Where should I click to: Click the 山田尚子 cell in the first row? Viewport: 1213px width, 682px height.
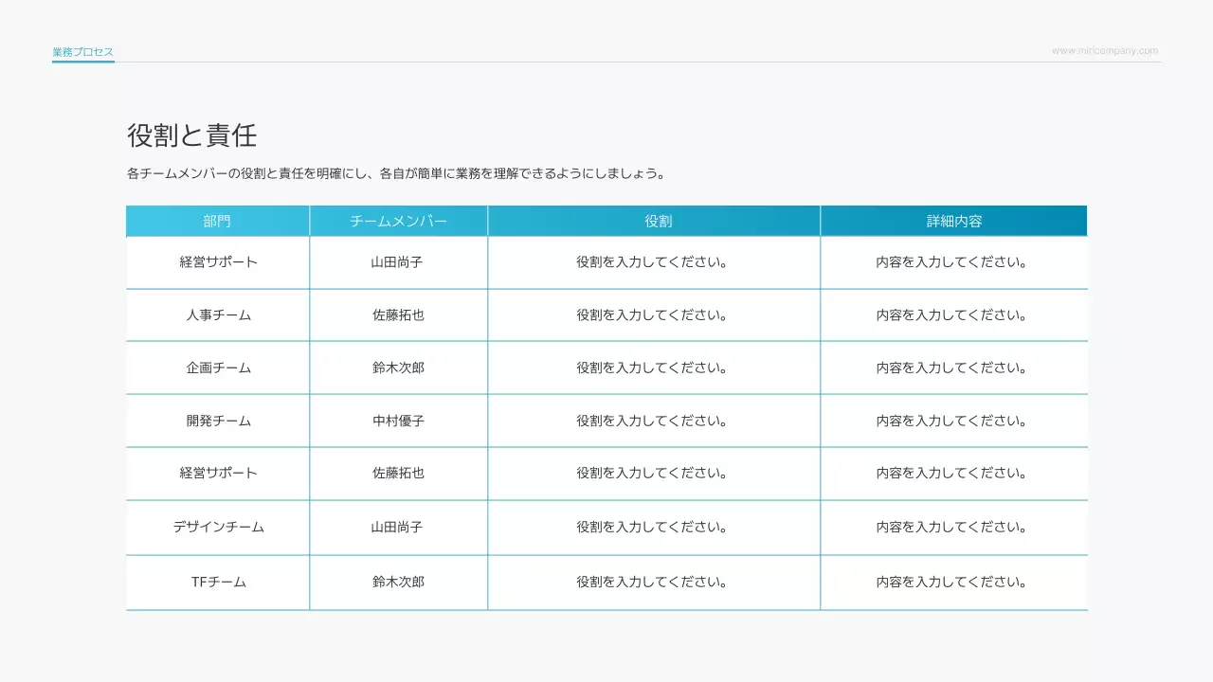398,262
